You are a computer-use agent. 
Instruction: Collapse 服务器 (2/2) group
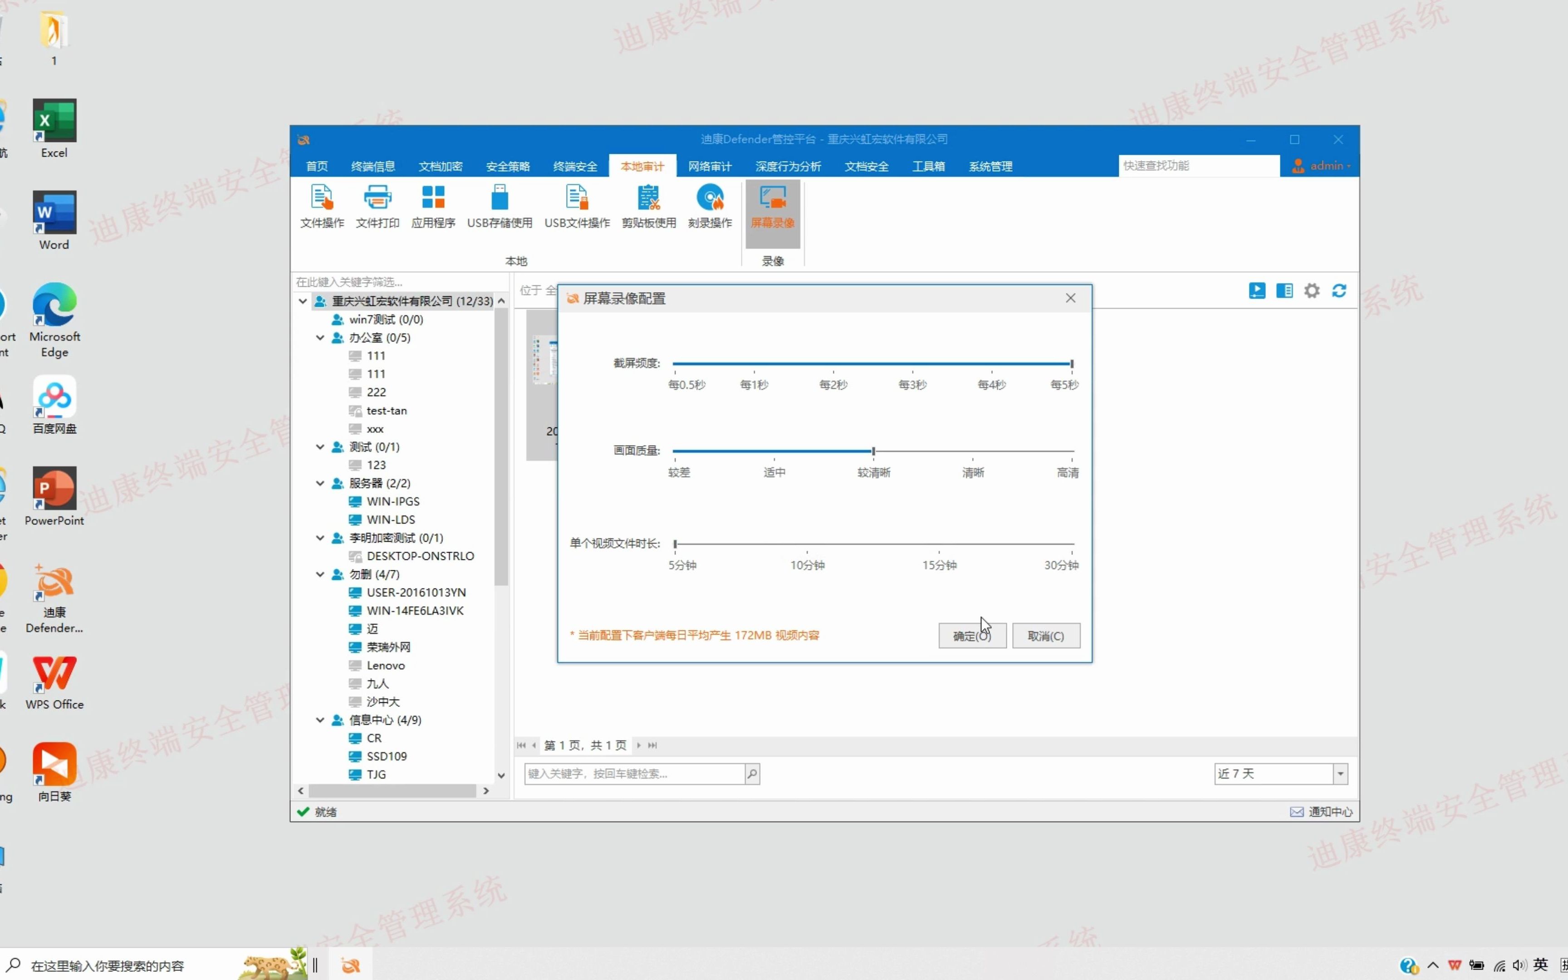point(320,483)
